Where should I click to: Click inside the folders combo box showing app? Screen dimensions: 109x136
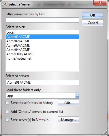[40, 96]
